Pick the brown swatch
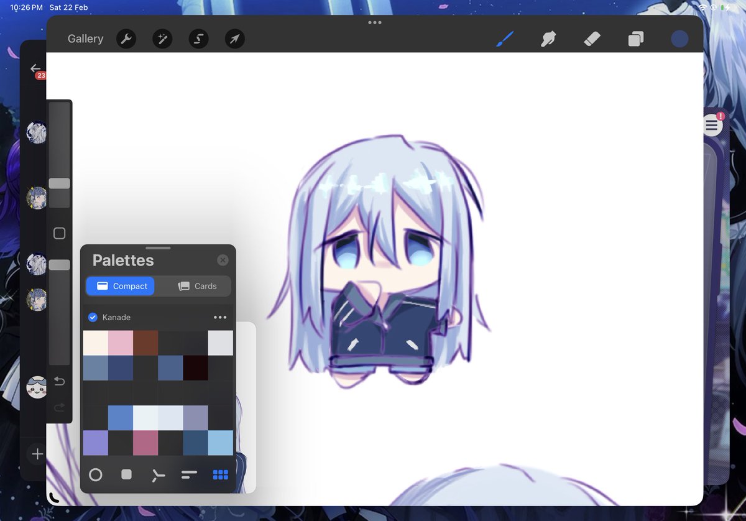This screenshot has width=746, height=521. [145, 343]
